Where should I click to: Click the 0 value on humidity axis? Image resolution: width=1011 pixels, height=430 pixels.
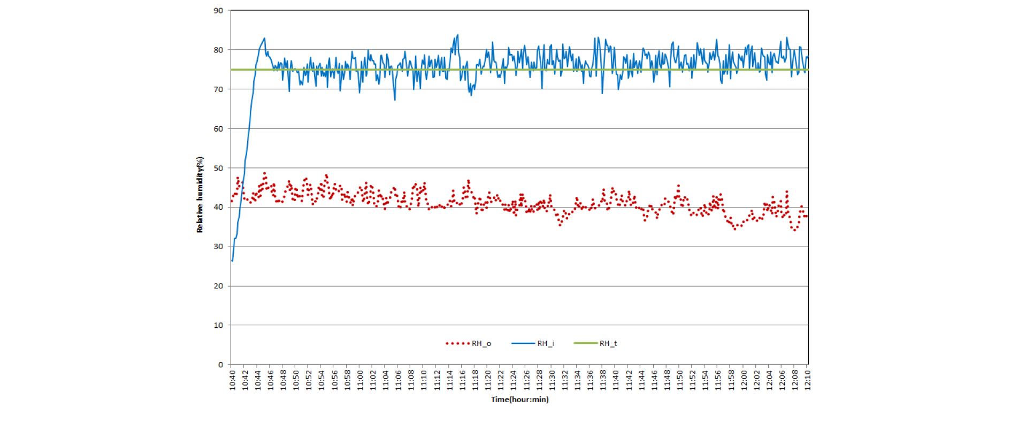pyautogui.click(x=220, y=365)
